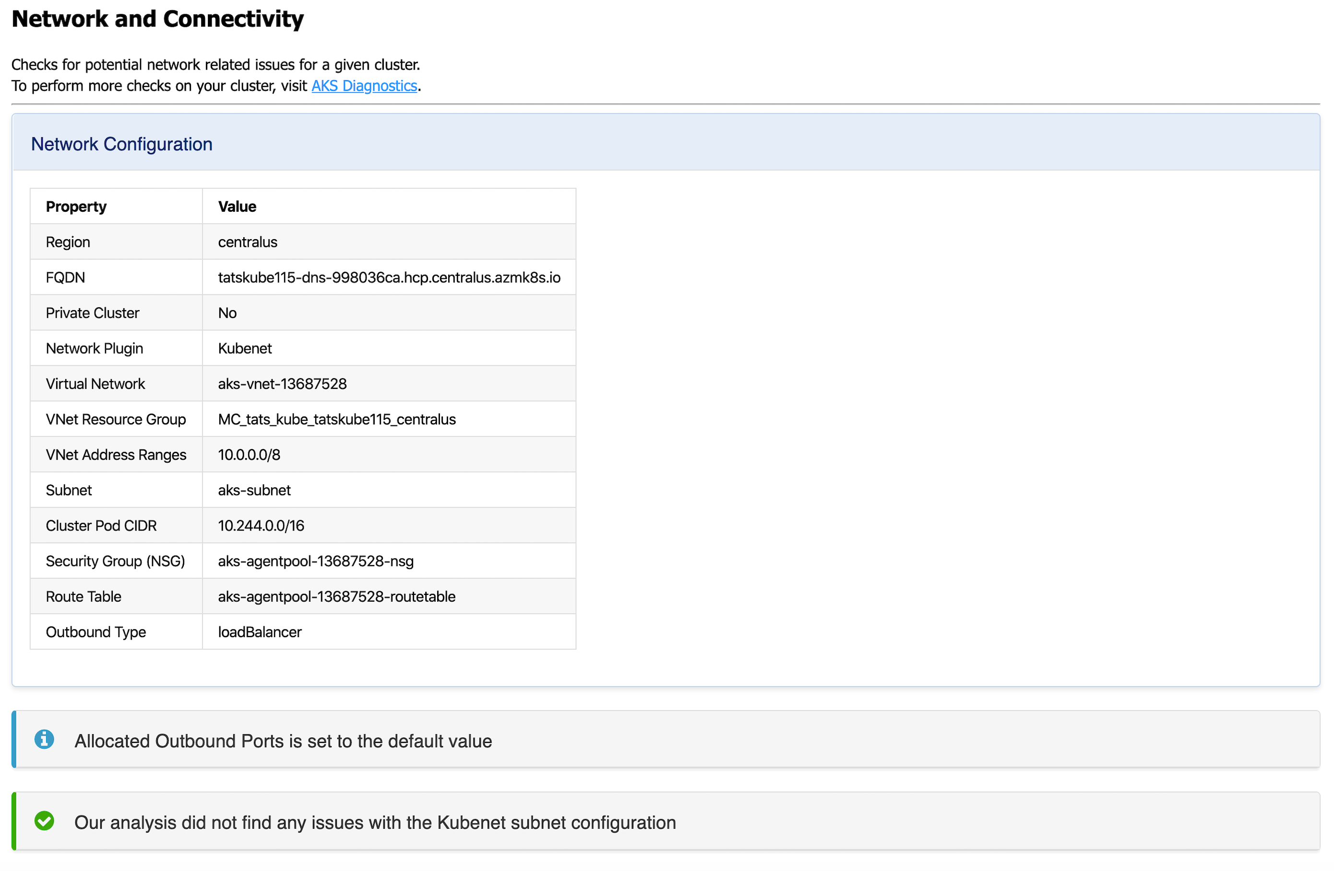Click the Subnet value aks-subnet
This screenshot has width=1334, height=871.
click(254, 490)
